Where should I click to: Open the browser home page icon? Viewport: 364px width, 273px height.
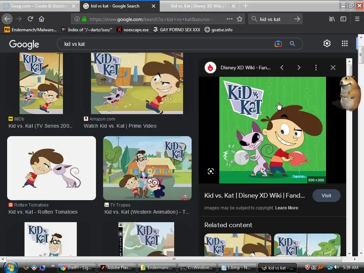(42, 19)
